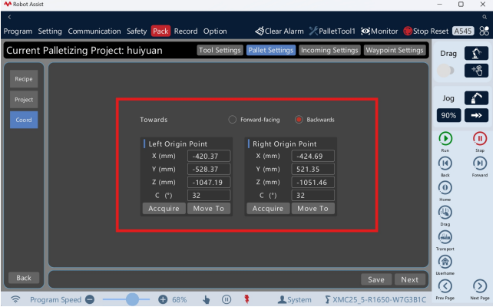The image size is (496, 307).
Task: Click the back chevron at top left
Action: point(9,17)
